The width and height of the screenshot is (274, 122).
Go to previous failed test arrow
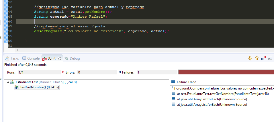(257, 58)
